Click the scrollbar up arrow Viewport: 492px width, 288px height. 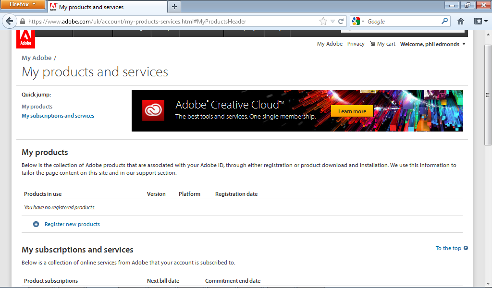[x=488, y=34]
